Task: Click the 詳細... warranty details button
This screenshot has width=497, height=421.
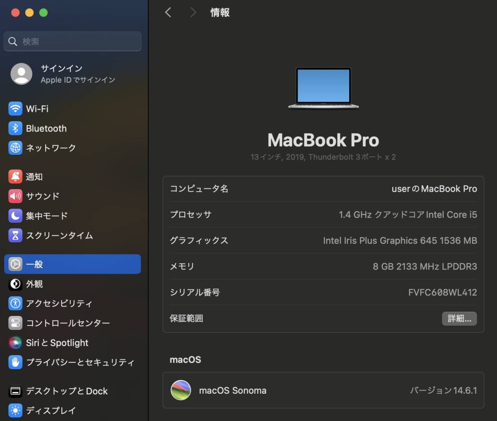Action: click(459, 318)
